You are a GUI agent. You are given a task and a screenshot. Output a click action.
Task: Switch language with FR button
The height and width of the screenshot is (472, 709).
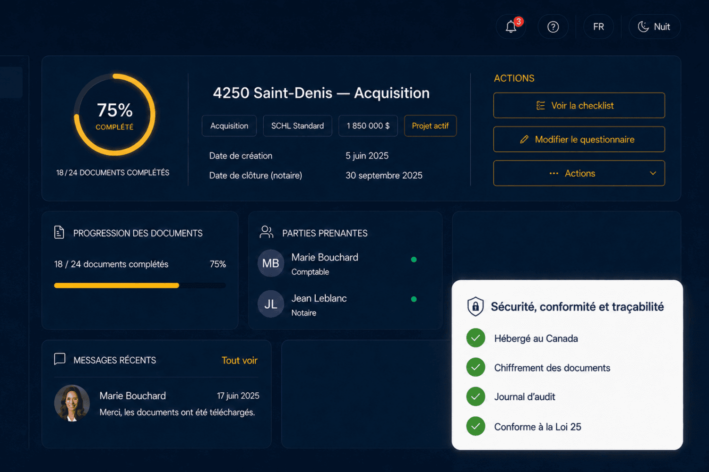click(598, 26)
